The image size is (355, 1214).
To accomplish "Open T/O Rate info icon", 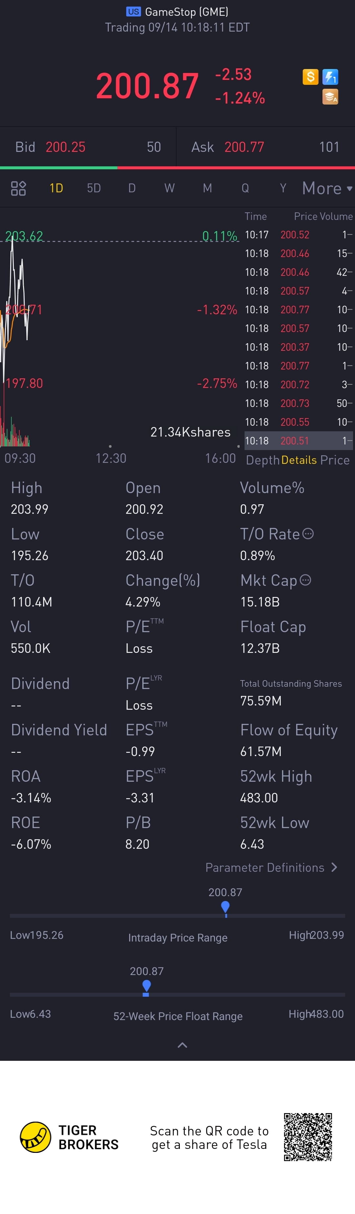I will pos(308,534).
